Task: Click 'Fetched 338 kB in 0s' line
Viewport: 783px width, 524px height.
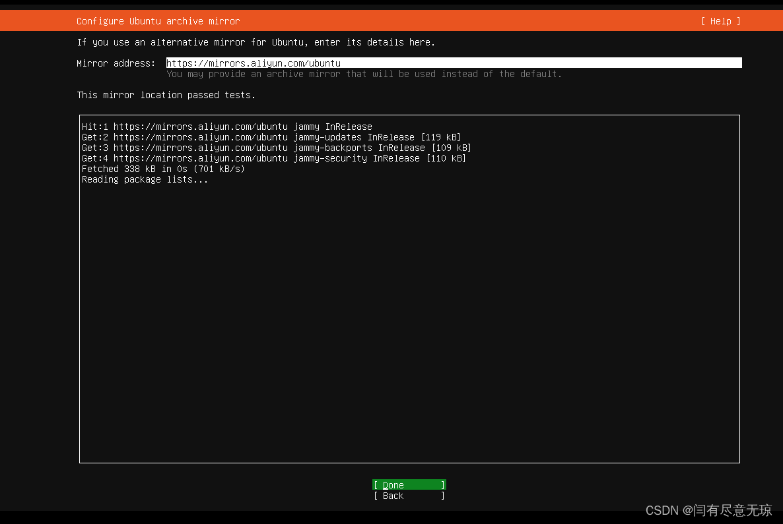Action: click(163, 169)
